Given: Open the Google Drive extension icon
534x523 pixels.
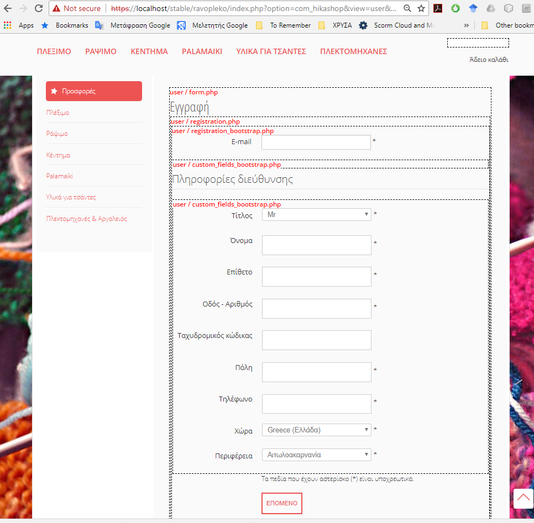Looking at the screenshot, I should click(491, 8).
